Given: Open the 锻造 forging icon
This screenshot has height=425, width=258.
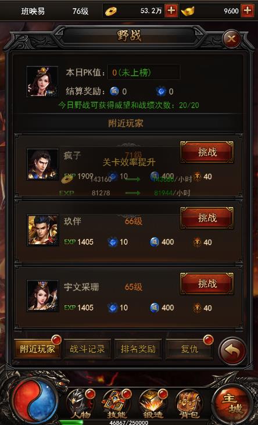Looking at the screenshot, I should click(152, 404).
